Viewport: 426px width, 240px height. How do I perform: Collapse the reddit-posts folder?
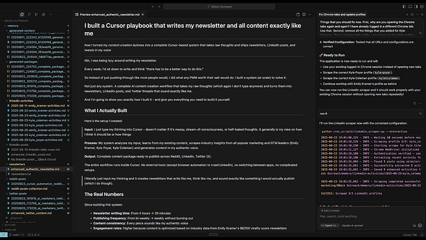point(36,179)
